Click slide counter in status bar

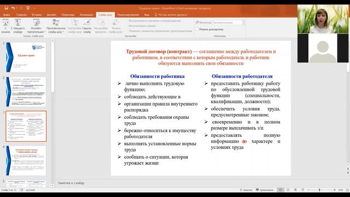(x=9, y=190)
